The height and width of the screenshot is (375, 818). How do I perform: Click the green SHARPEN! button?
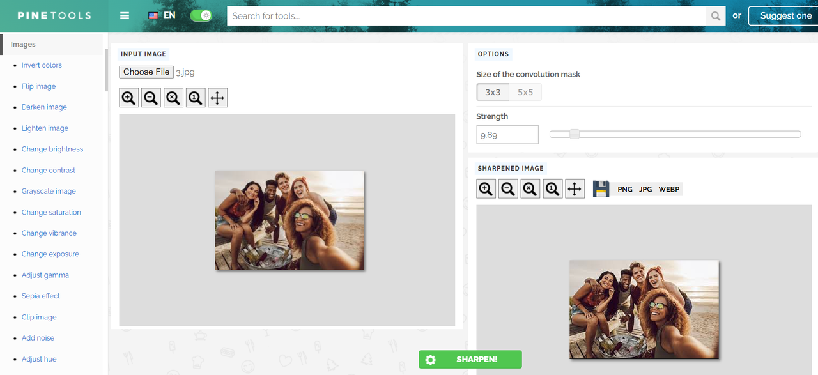pos(470,360)
